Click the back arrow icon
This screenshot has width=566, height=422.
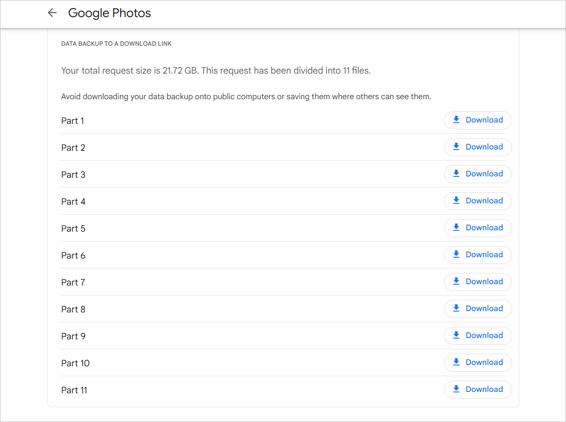(52, 13)
